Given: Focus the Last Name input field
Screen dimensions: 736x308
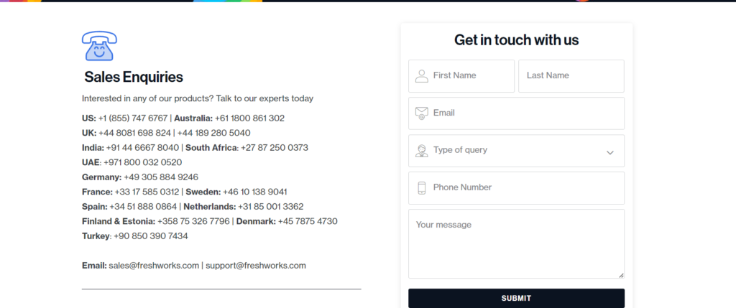Looking at the screenshot, I should coord(571,76).
